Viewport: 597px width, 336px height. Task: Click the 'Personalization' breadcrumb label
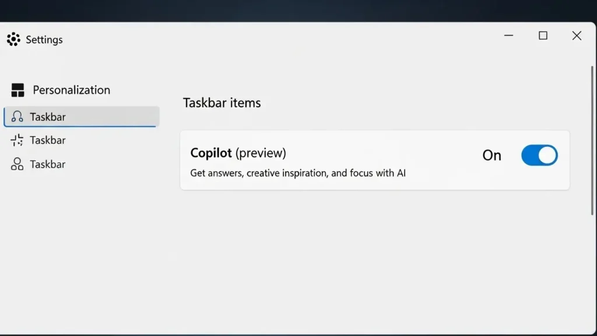72,89
